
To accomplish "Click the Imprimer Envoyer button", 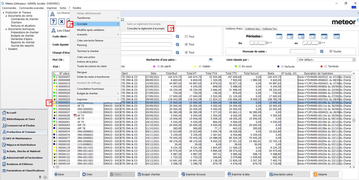I will click(x=203, y=174).
